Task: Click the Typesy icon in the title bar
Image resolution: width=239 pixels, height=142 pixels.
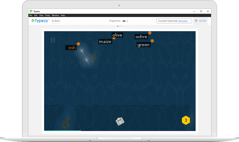Action: tap(31, 11)
